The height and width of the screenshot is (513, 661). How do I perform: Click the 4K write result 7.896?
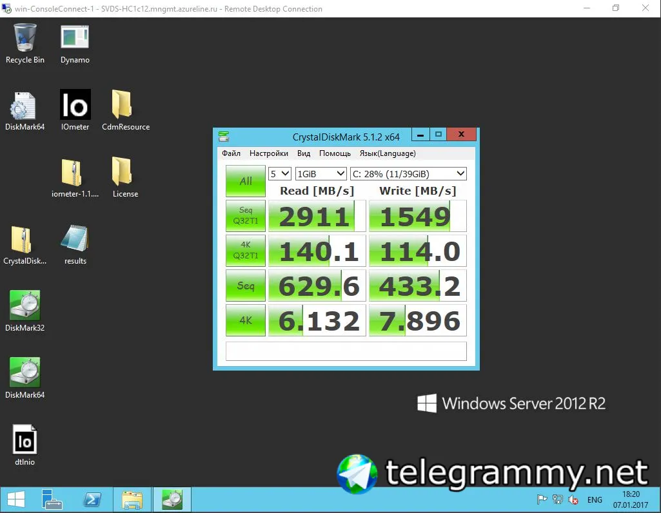coord(418,320)
